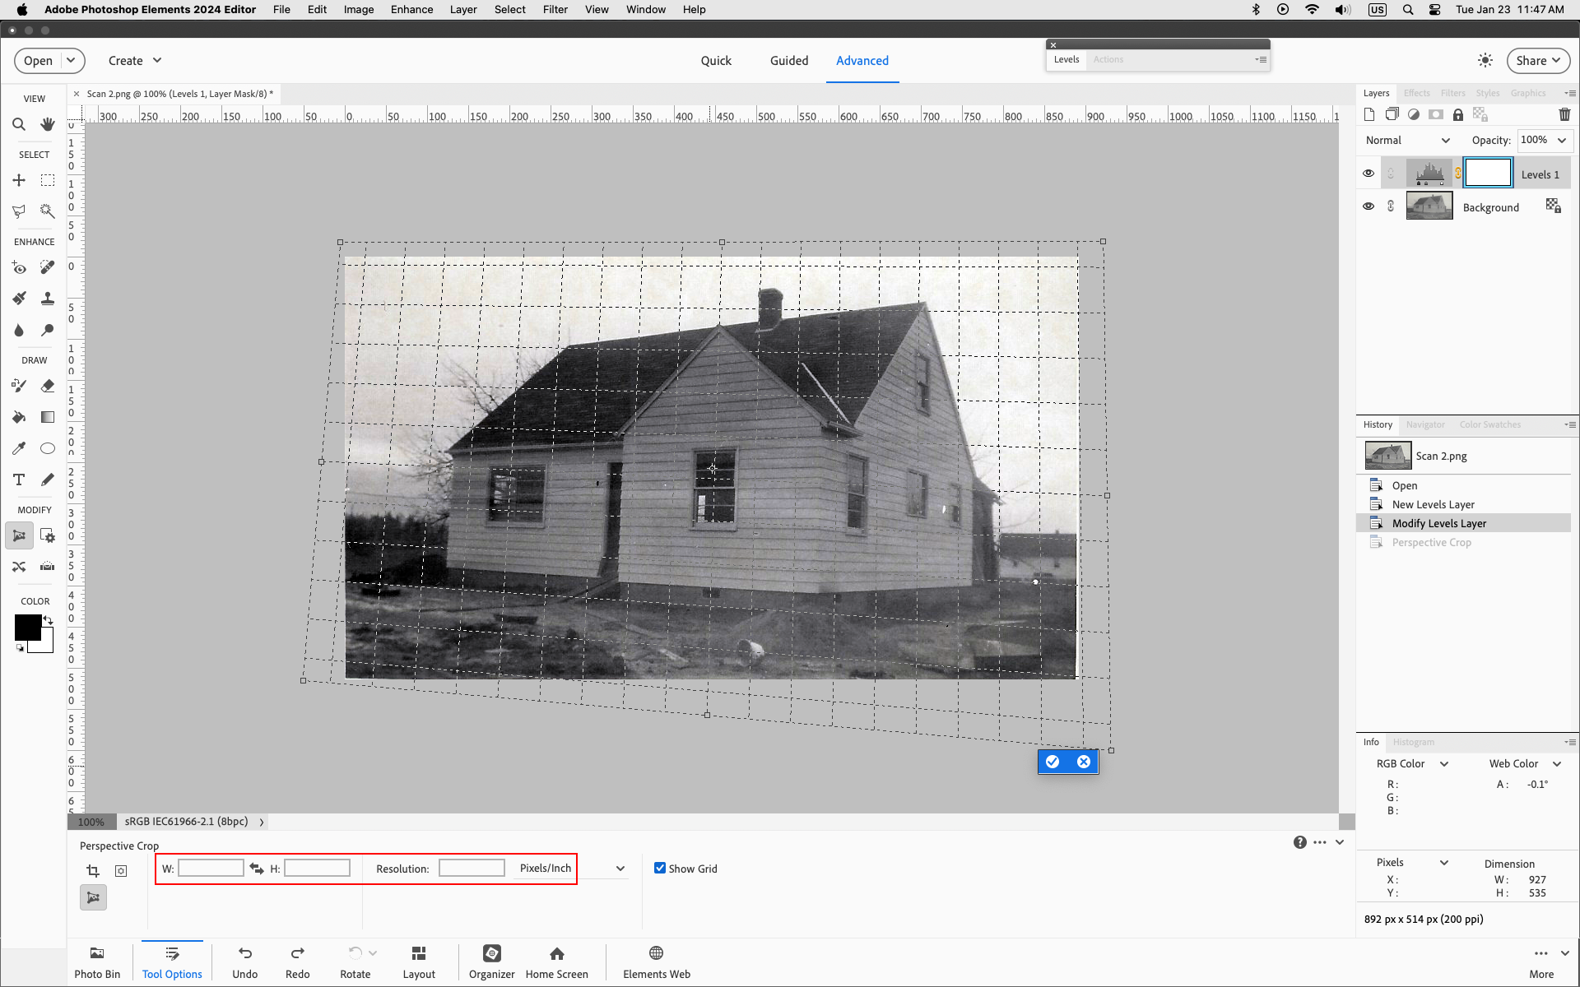
Task: Click the Share button
Action: (x=1537, y=60)
